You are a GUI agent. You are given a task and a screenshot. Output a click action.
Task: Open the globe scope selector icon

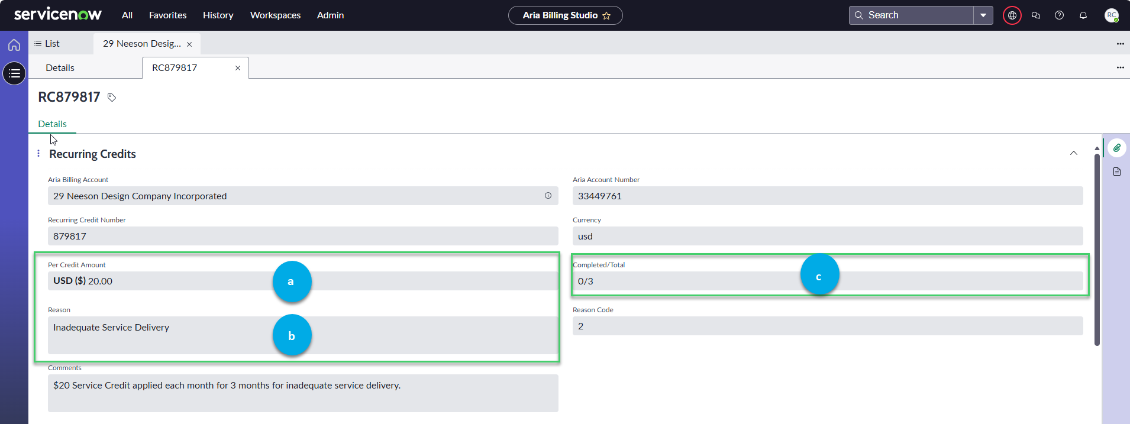pos(1012,15)
